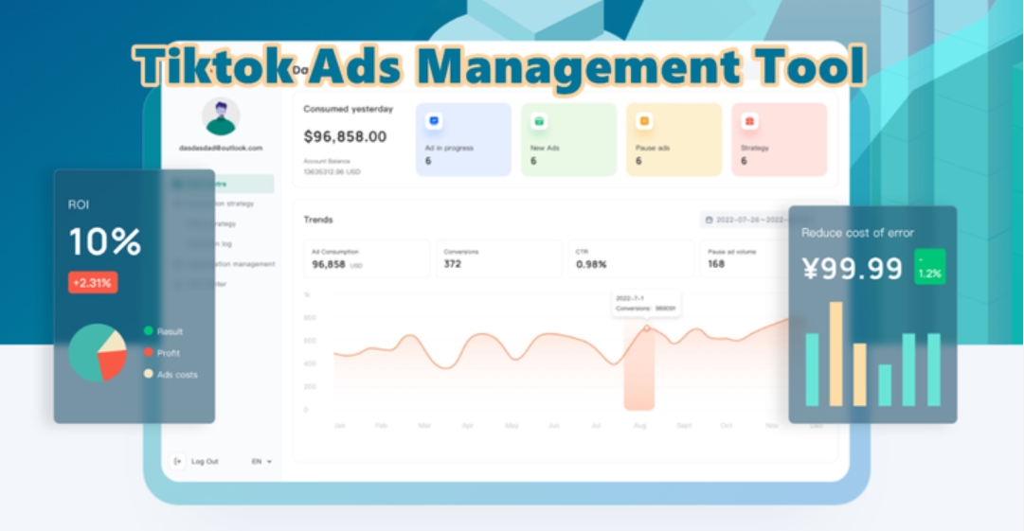
Task: Click the ¥99.99 value
Action: click(853, 268)
